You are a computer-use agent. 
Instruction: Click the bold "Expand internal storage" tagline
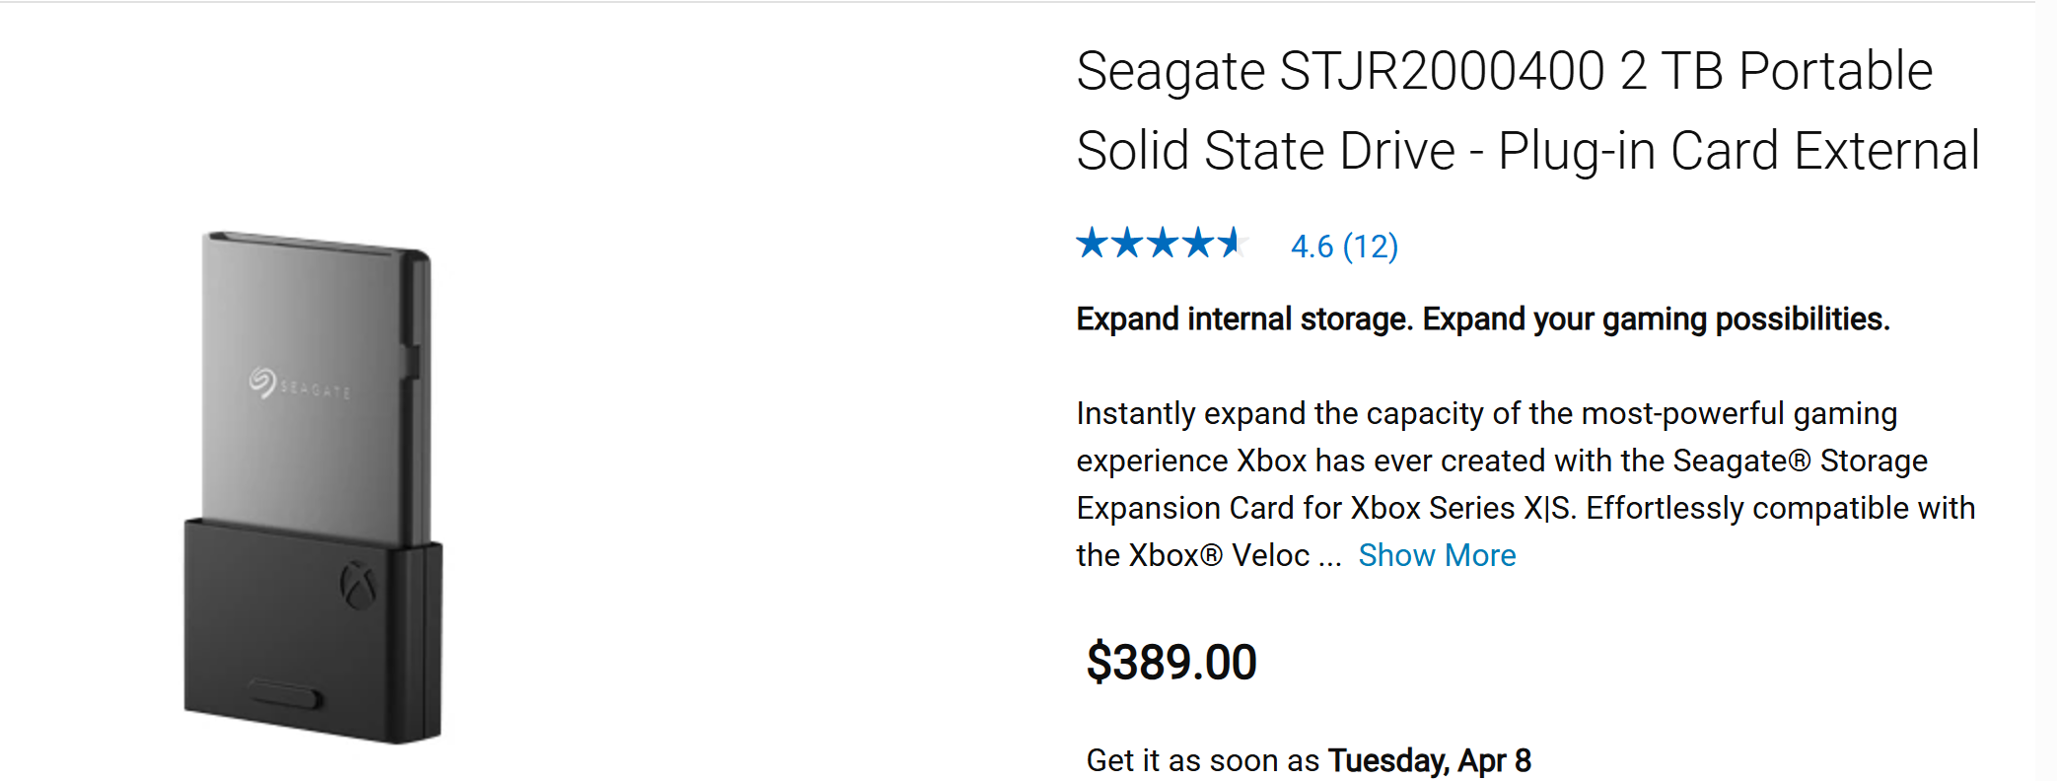click(x=1482, y=319)
